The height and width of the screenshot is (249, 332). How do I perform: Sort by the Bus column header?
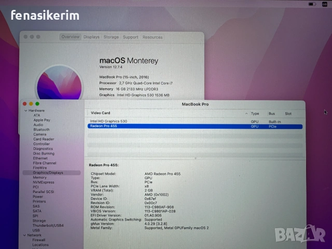coord(271,113)
